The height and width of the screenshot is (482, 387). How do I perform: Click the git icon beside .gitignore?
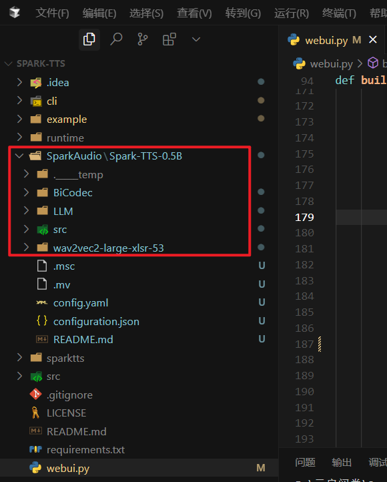pyautogui.click(x=35, y=394)
